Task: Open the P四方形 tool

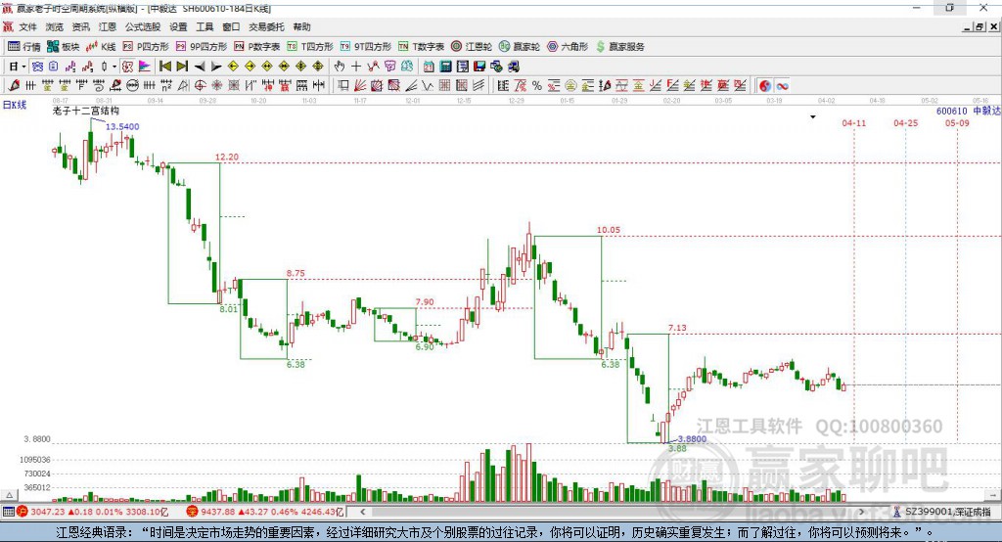Action: [x=146, y=47]
